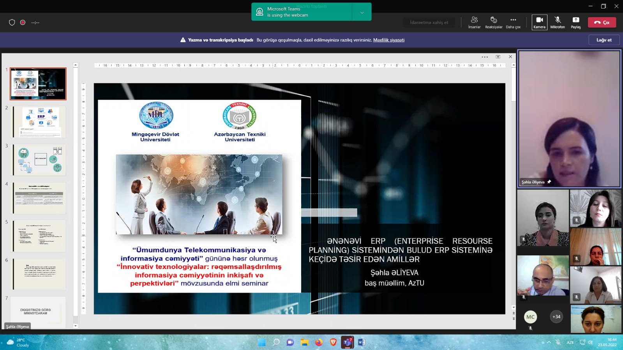Click the Şəhla Əliyeva presenter label below slides
Screen dimensions: 623x350
click(18, 326)
